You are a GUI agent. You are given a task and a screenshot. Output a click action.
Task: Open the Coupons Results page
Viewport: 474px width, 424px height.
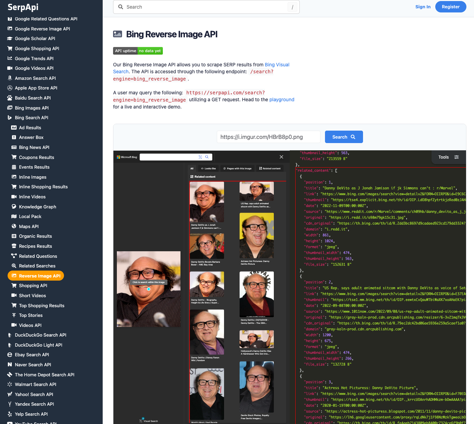[37, 157]
